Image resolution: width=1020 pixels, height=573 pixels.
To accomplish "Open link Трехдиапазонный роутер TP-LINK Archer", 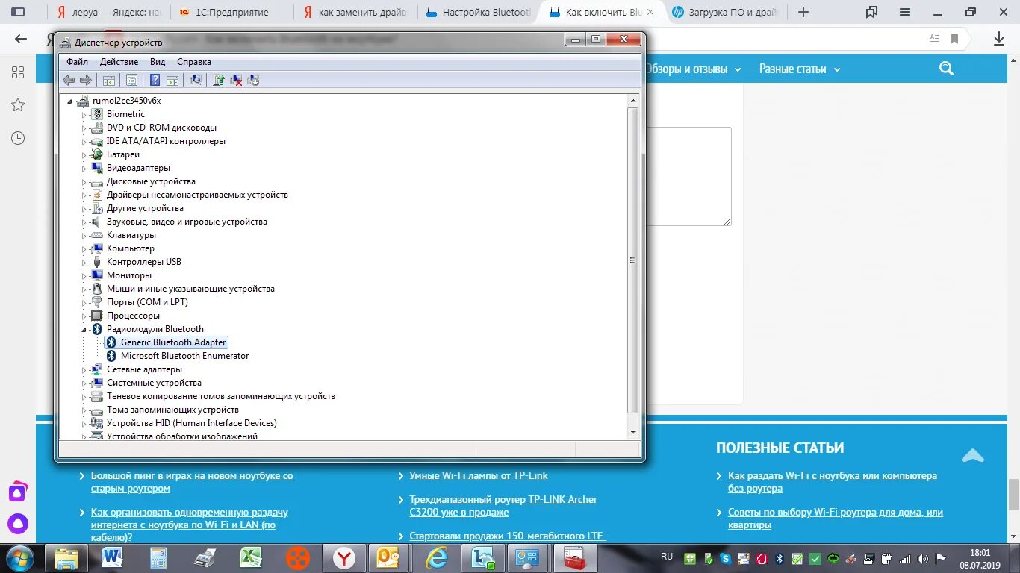I will coord(503,506).
